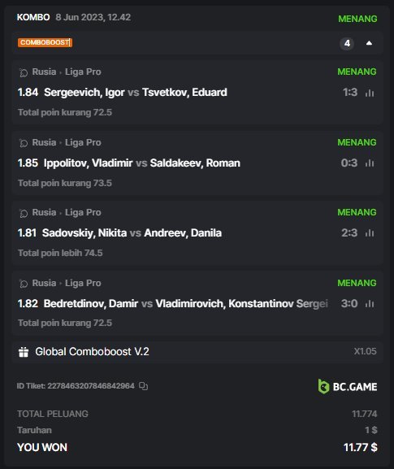Image resolution: width=394 pixels, height=469 pixels.
Task: Click the 1:3 score of first match
Action: (350, 93)
